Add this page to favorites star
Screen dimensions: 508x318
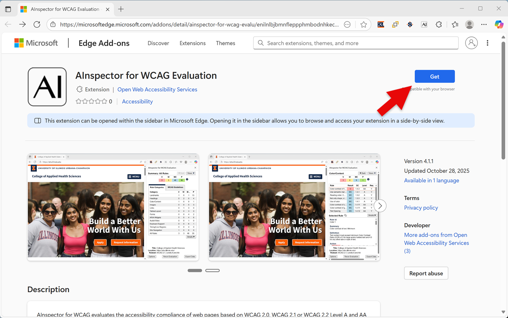pos(364,25)
